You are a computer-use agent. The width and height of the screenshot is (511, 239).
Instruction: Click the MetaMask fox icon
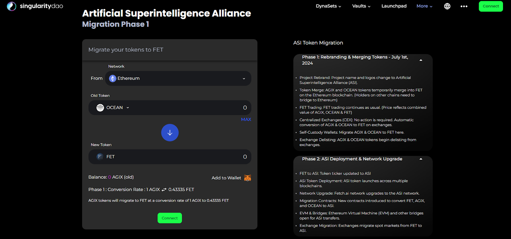(x=248, y=178)
